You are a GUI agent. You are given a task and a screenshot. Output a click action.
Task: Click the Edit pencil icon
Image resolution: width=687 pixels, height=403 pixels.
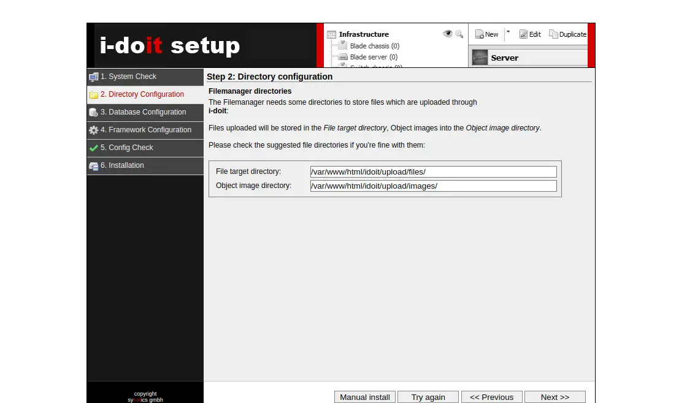523,34
